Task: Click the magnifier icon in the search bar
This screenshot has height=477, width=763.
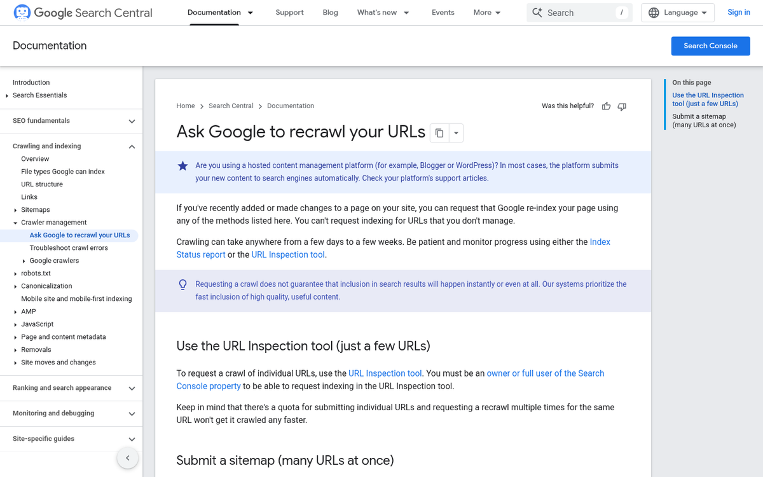Action: (539, 12)
